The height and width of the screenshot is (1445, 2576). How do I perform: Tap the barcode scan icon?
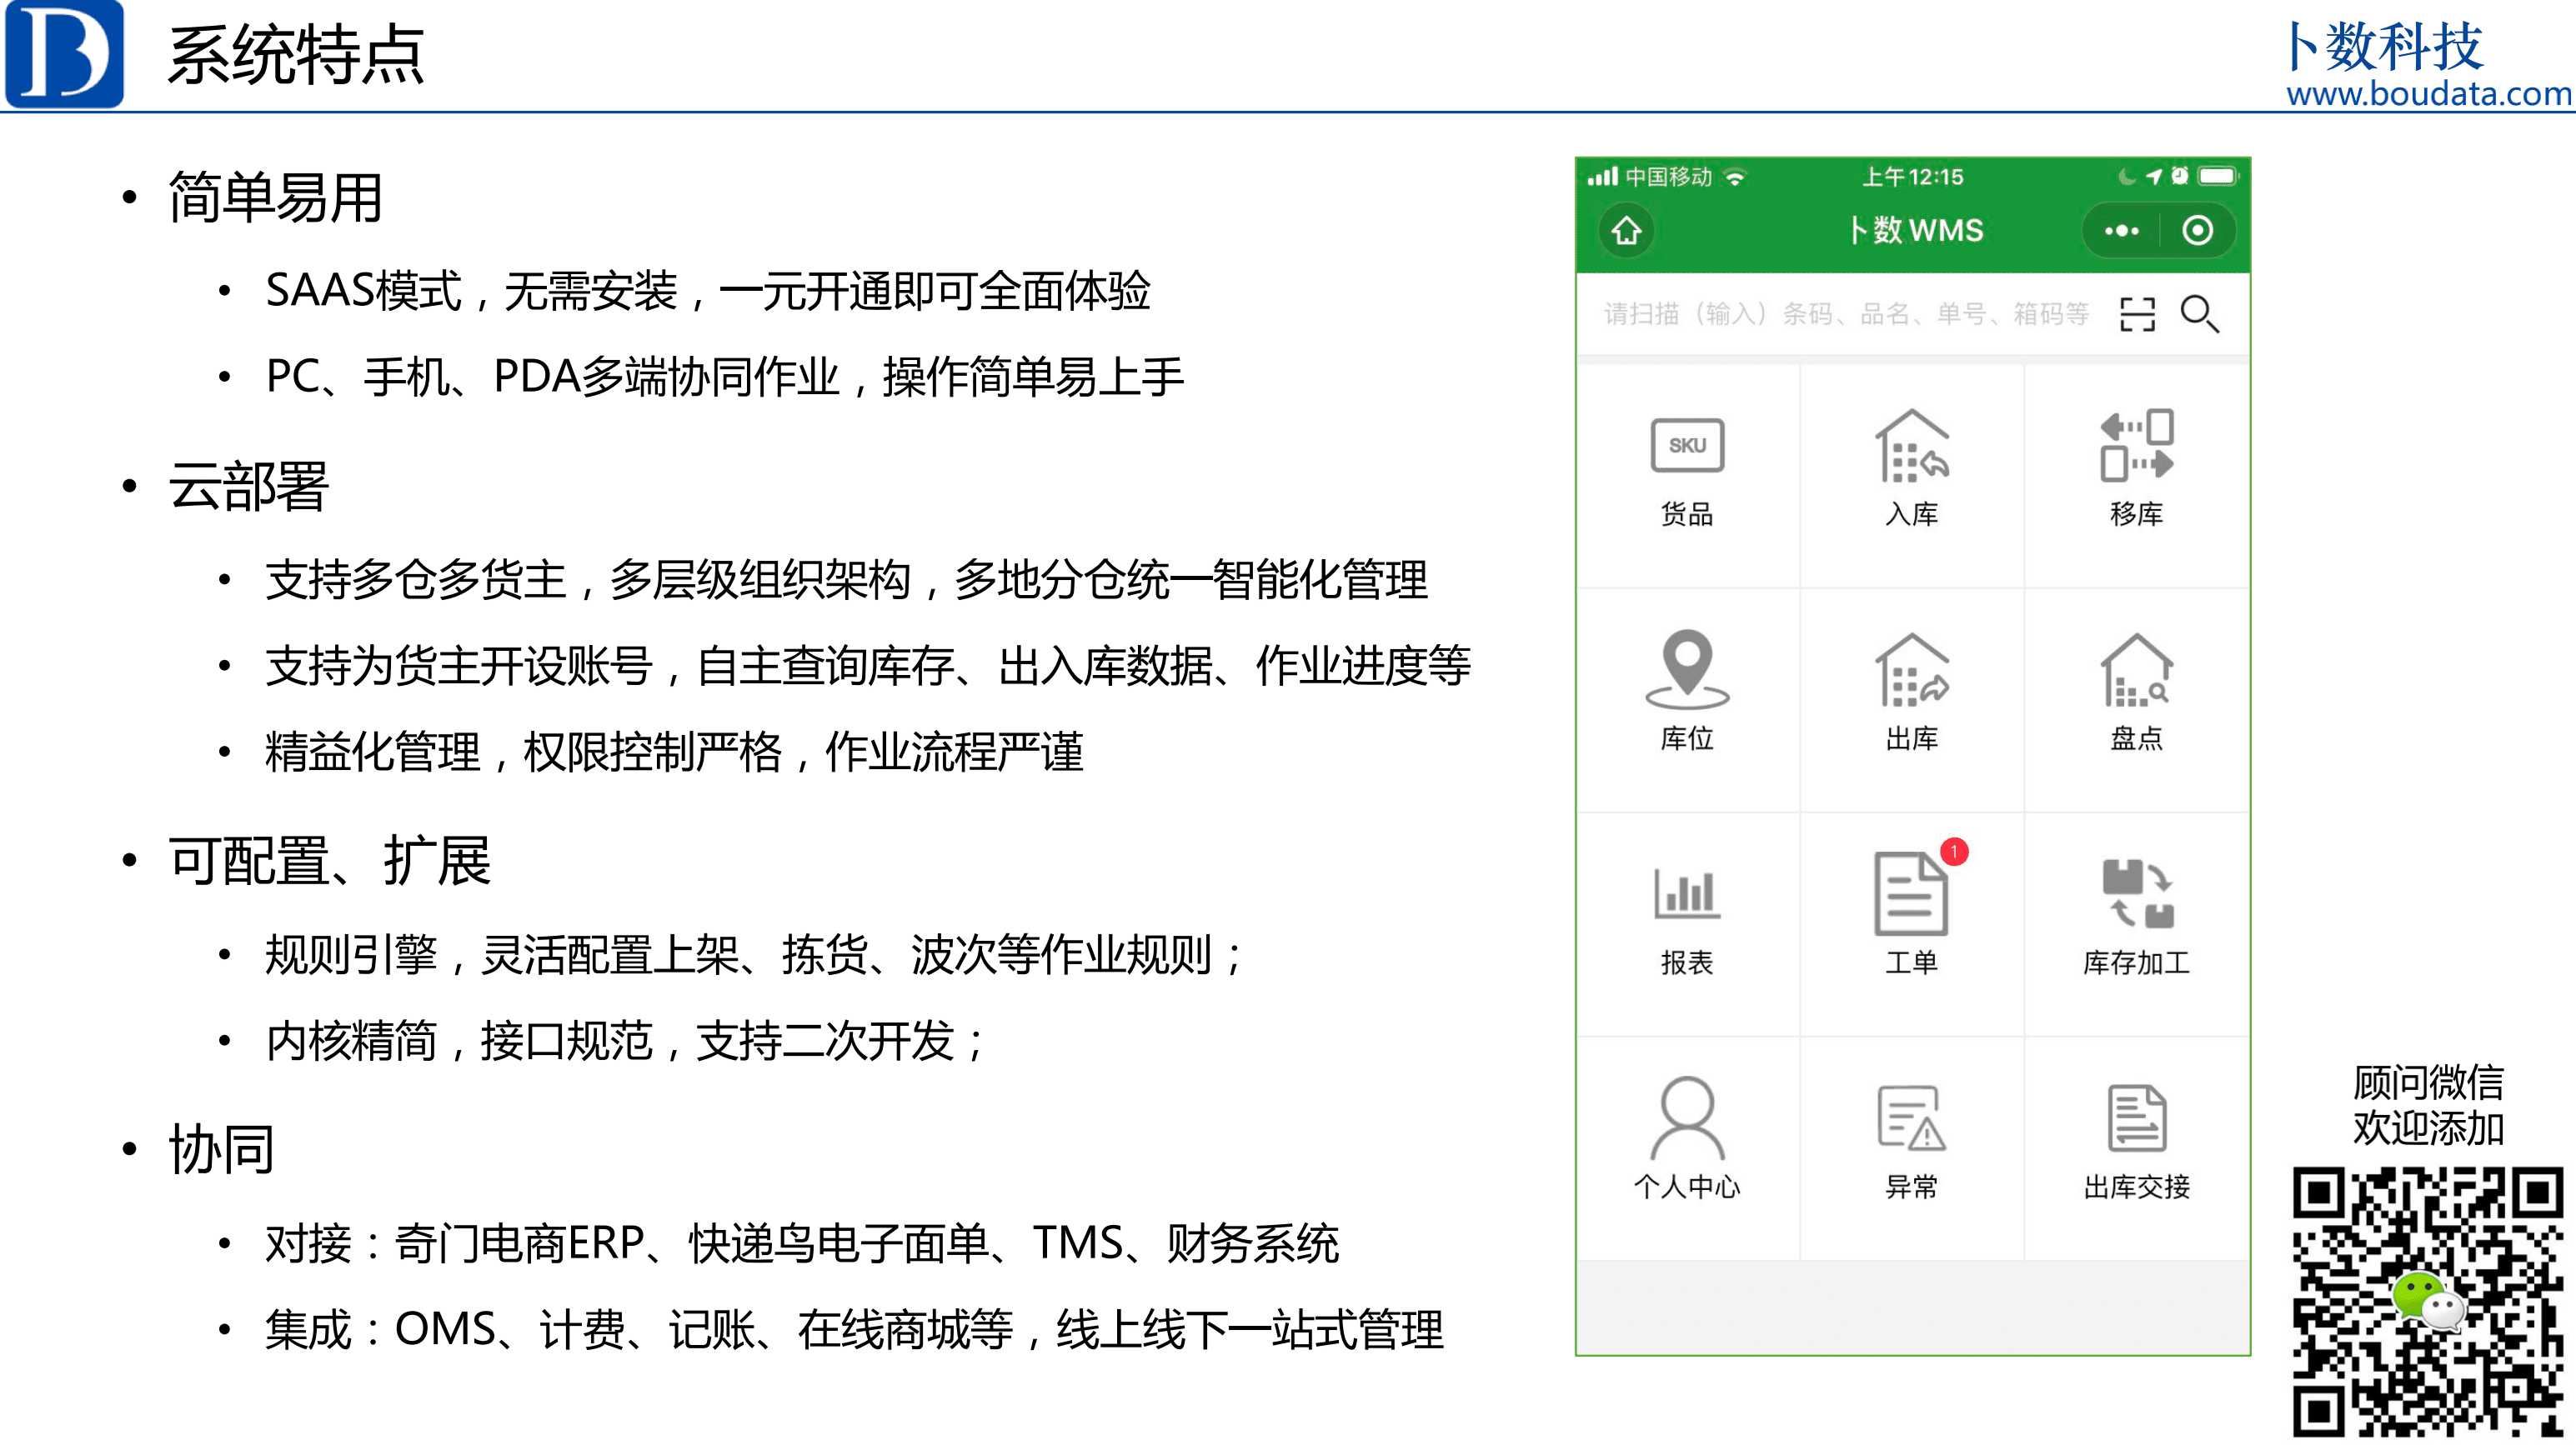point(2136,314)
